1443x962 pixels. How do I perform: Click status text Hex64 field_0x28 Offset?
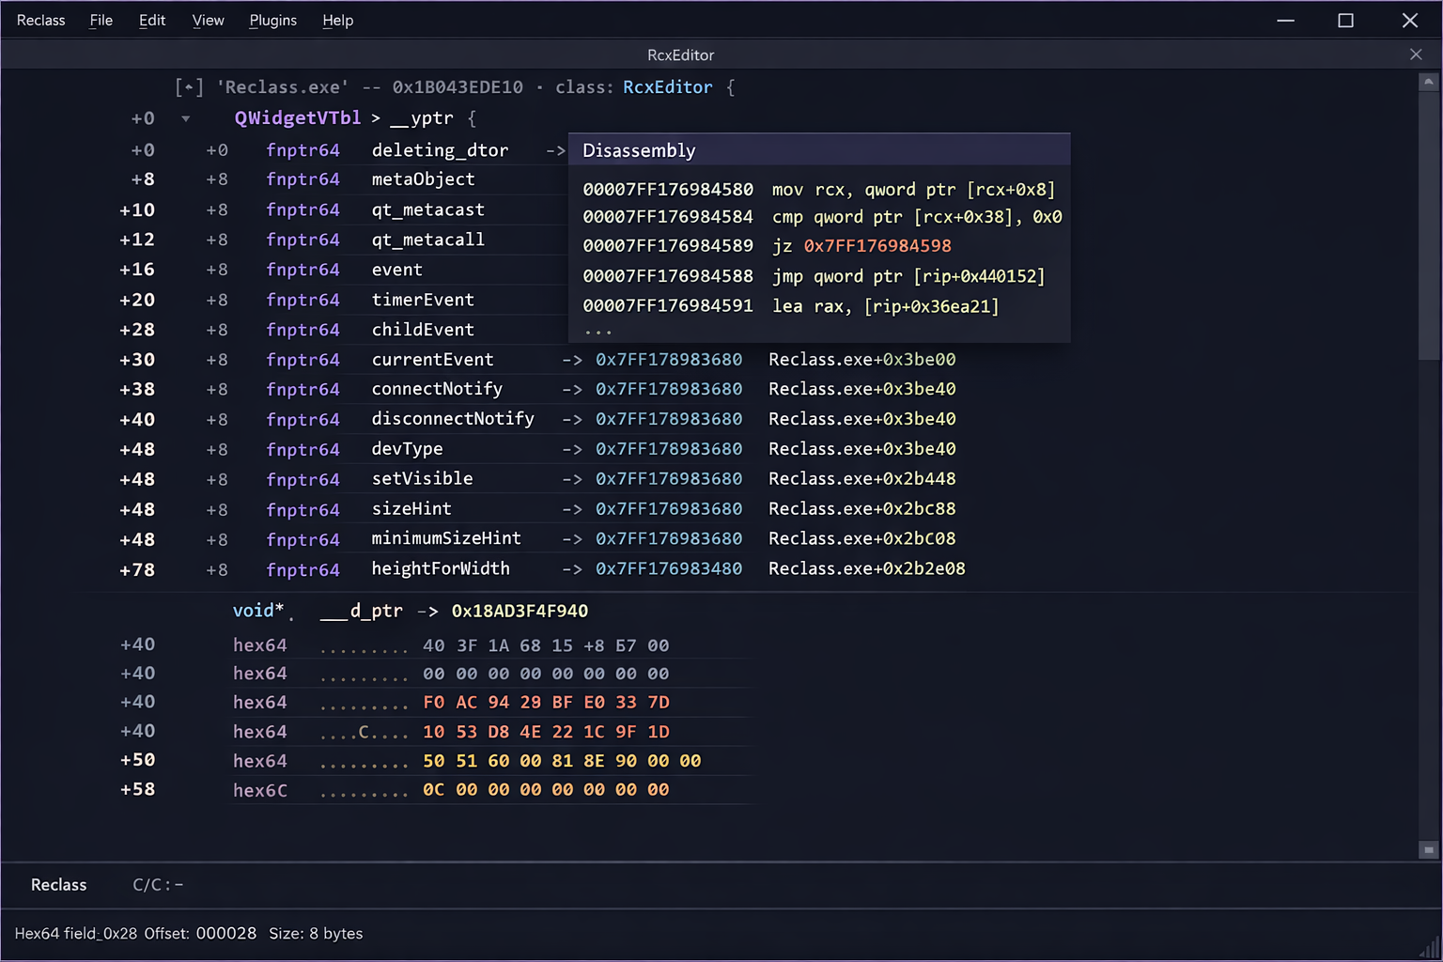(101, 934)
